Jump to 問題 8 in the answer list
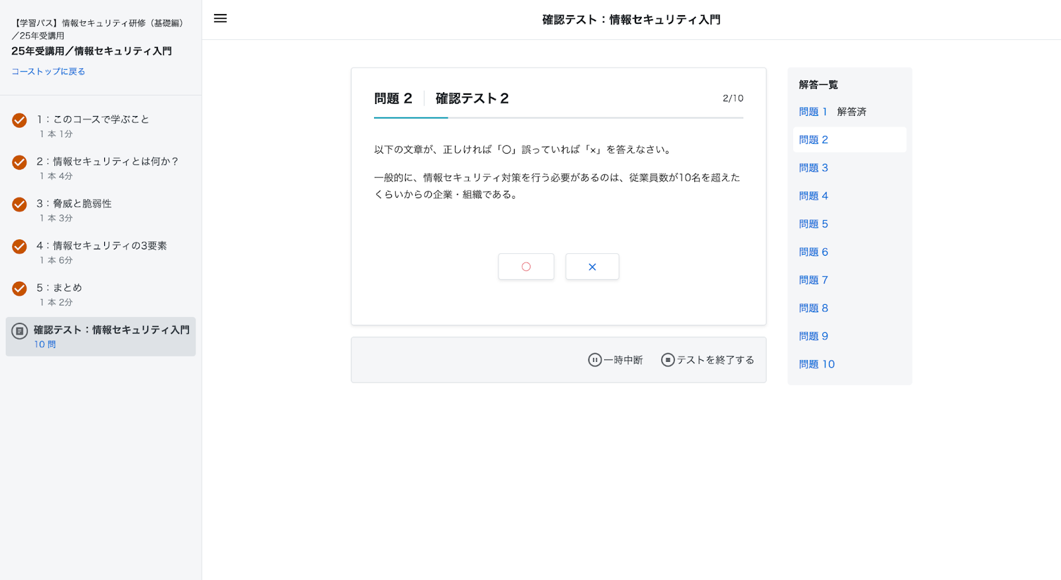Viewport: 1061px width, 580px height. pyautogui.click(x=814, y=308)
